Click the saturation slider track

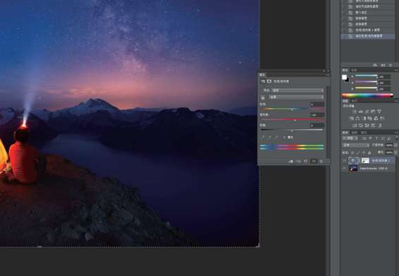click(292, 119)
